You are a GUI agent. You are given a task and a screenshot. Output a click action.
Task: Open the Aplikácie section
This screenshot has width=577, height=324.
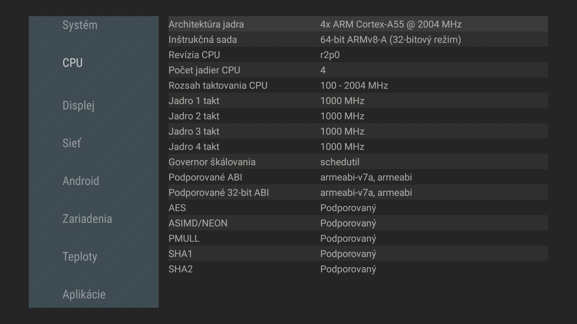click(84, 294)
